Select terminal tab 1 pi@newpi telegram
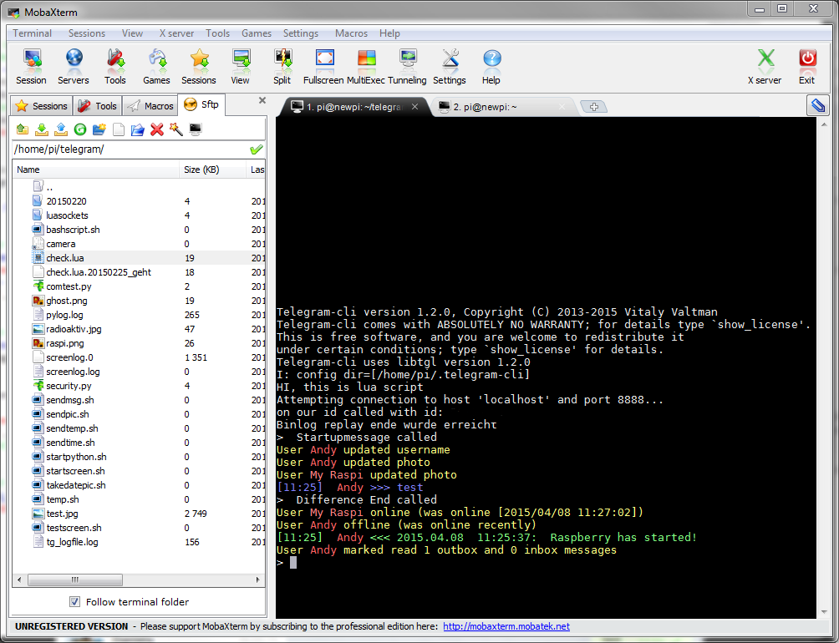Screen dimensions: 839x643 (x=354, y=107)
